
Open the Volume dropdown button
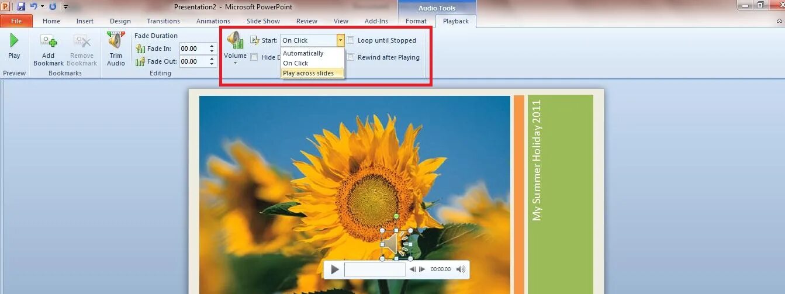tap(235, 49)
